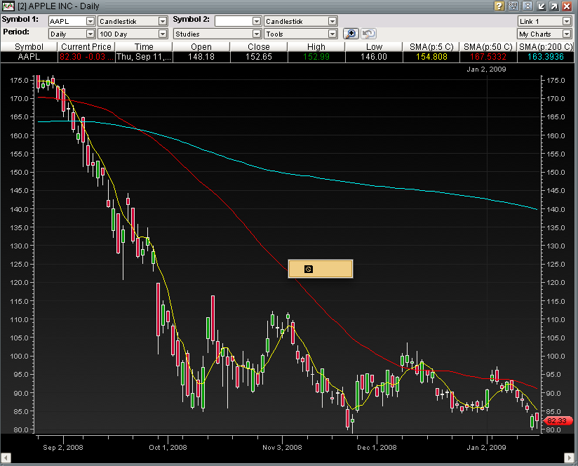Click the down-left arrow restore icon
This screenshot has height=466, width=578.
[x=541, y=6]
